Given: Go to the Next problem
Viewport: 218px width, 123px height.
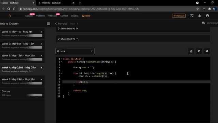Looking at the screenshot, I should coord(74,24).
